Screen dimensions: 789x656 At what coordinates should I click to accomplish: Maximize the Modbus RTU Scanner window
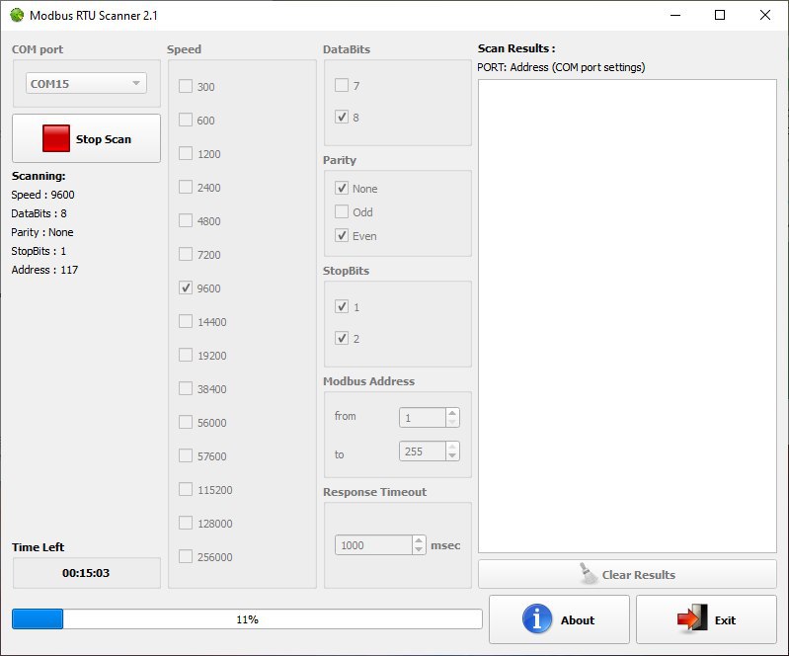[720, 15]
